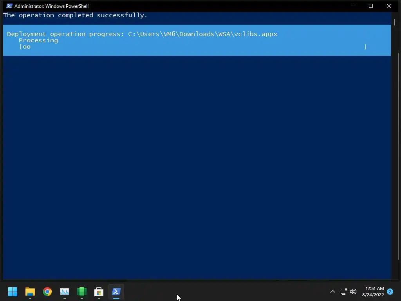
Task: Open the clock showing 12:51 AM
Action: tap(373, 292)
